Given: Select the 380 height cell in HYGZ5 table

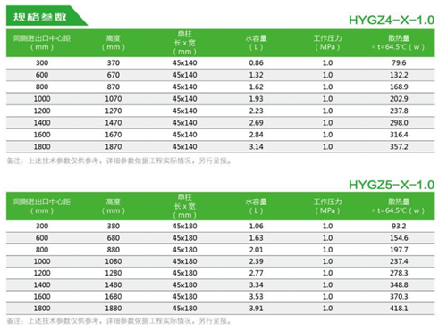Looking at the screenshot, I should click(114, 227).
